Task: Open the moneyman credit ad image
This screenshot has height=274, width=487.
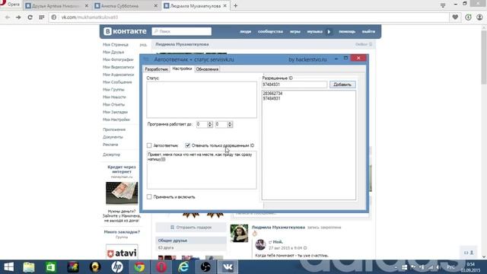Action: [122, 193]
